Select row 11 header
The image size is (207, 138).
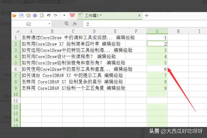[16, 101]
